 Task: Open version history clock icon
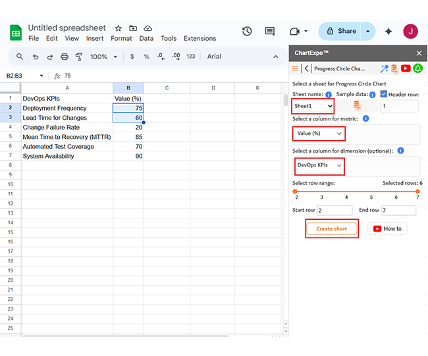tap(247, 31)
